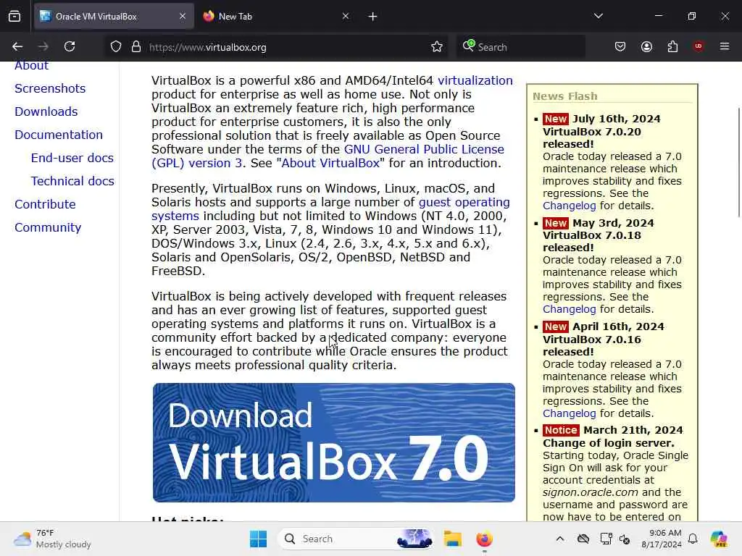
Task: Open the Windows Start button
Action: (259, 539)
